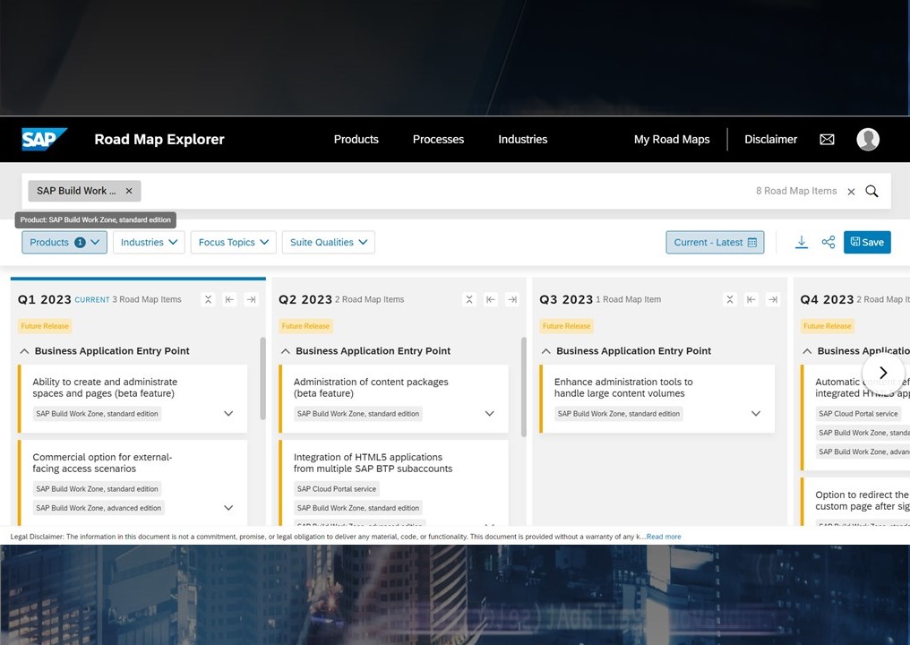Open Processes in the top navigation
The image size is (910, 645).
438,139
